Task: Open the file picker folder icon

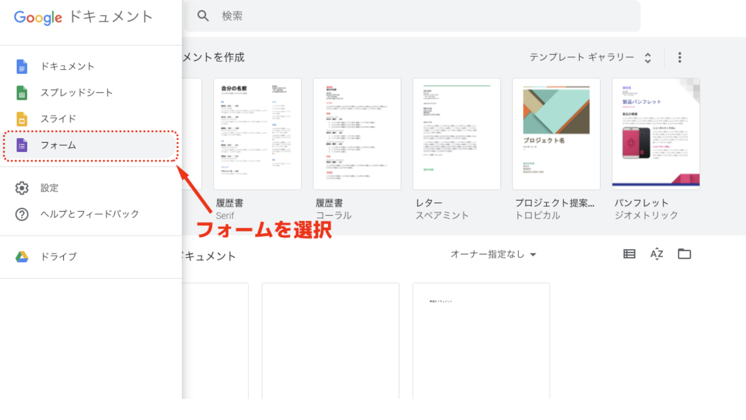Action: pyautogui.click(x=684, y=254)
